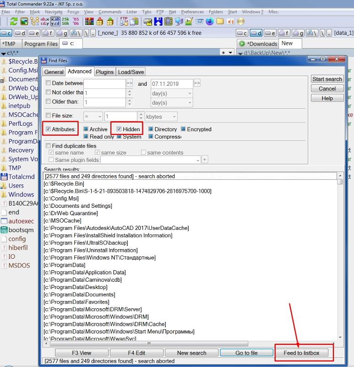Select drive g in right panel drive bar
The height and width of the screenshot is (367, 354).
[299, 33]
